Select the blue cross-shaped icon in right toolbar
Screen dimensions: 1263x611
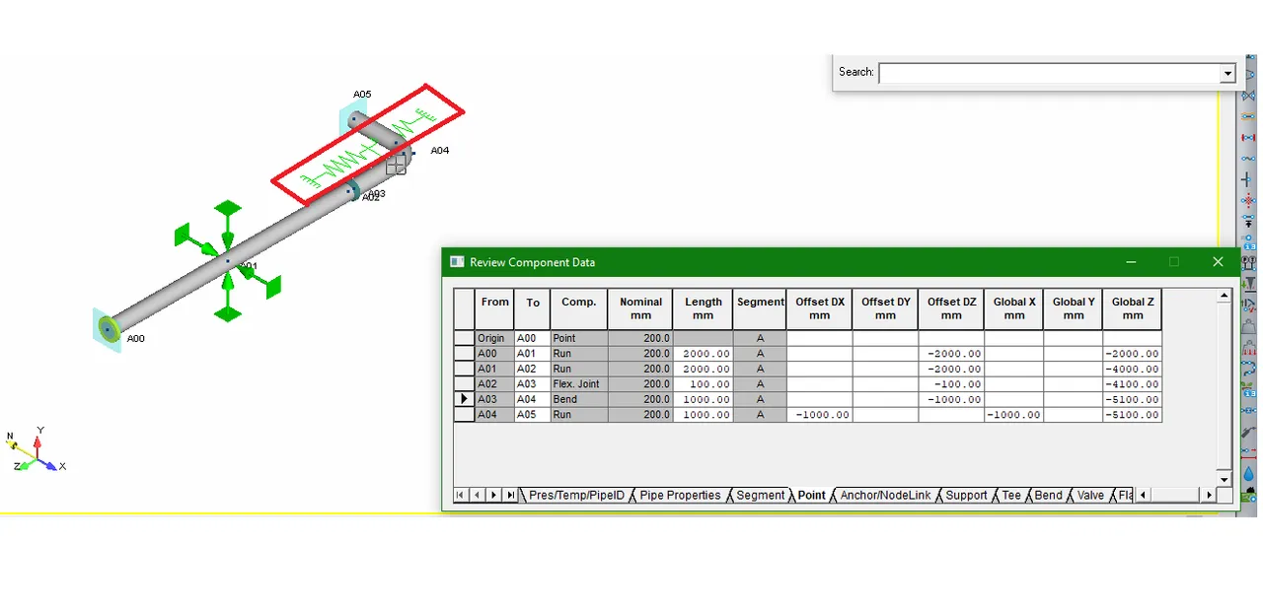click(x=1247, y=178)
